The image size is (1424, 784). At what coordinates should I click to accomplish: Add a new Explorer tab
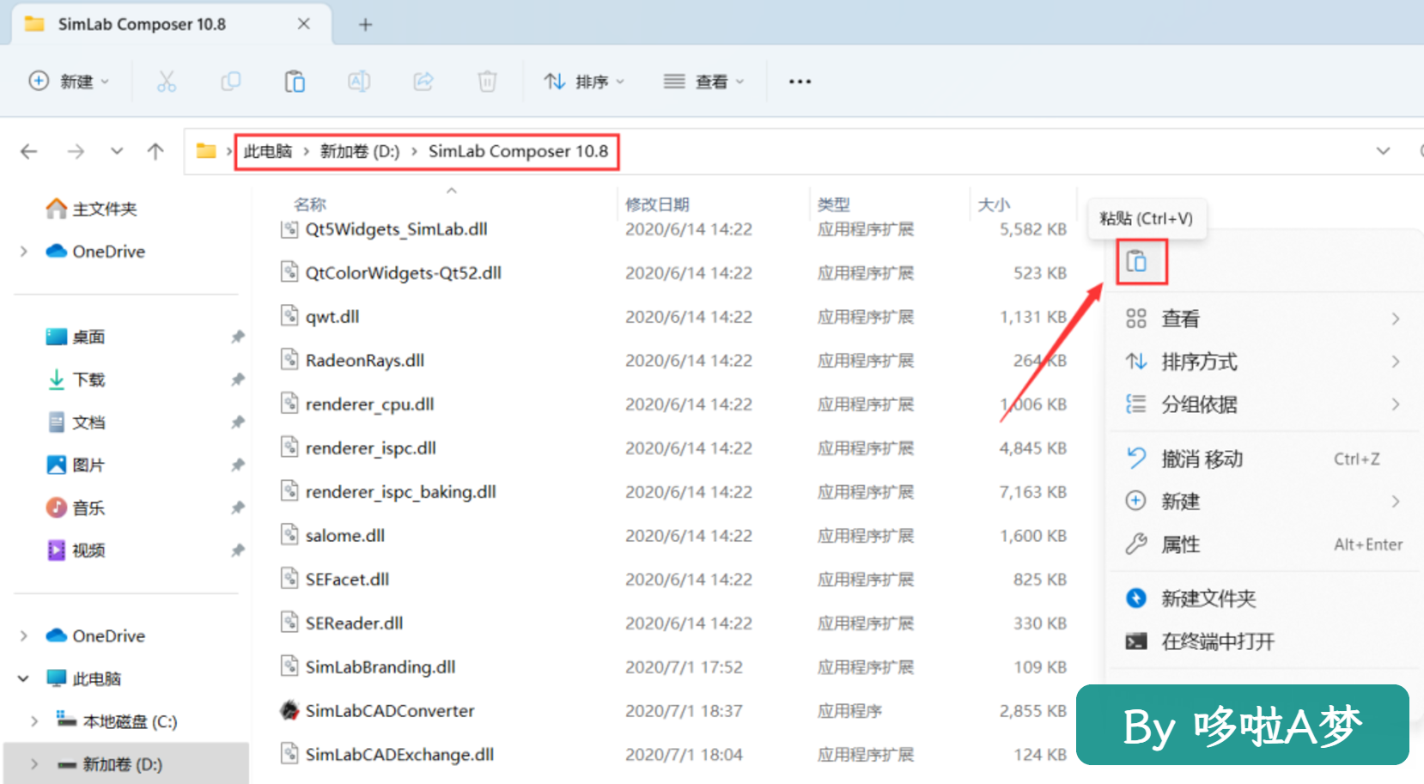(365, 25)
